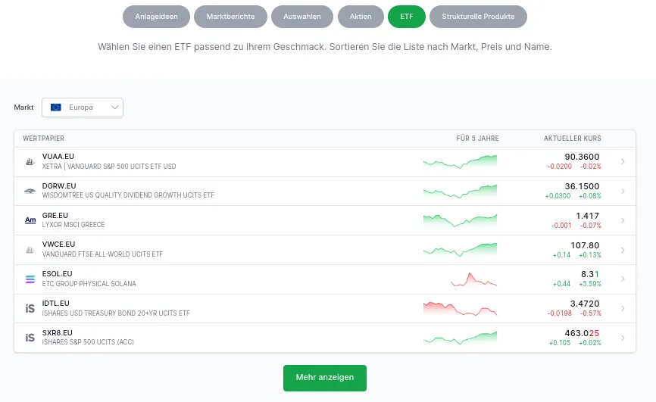View the GRE.EU 5-year sparkline chart
656x402 pixels.
pos(461,220)
